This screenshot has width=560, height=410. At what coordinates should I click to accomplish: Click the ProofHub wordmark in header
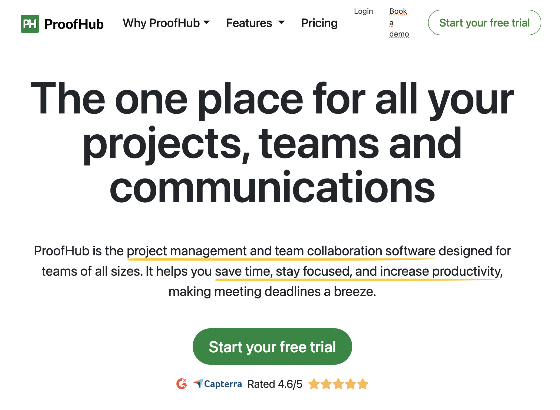[x=74, y=24]
